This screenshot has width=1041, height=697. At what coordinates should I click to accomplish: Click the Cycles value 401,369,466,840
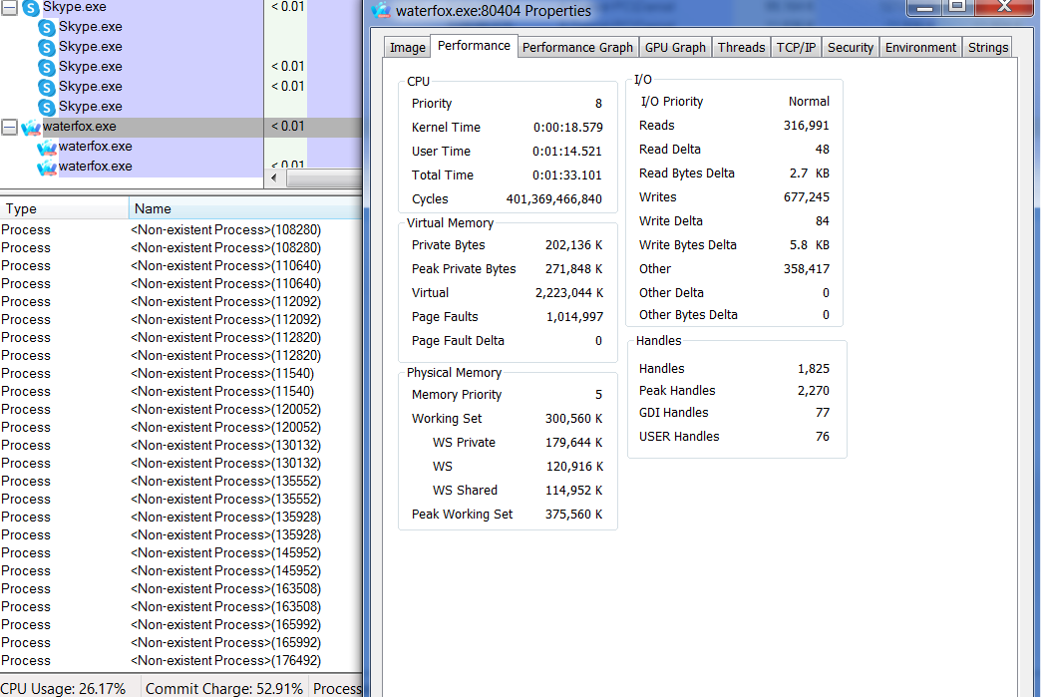(554, 199)
